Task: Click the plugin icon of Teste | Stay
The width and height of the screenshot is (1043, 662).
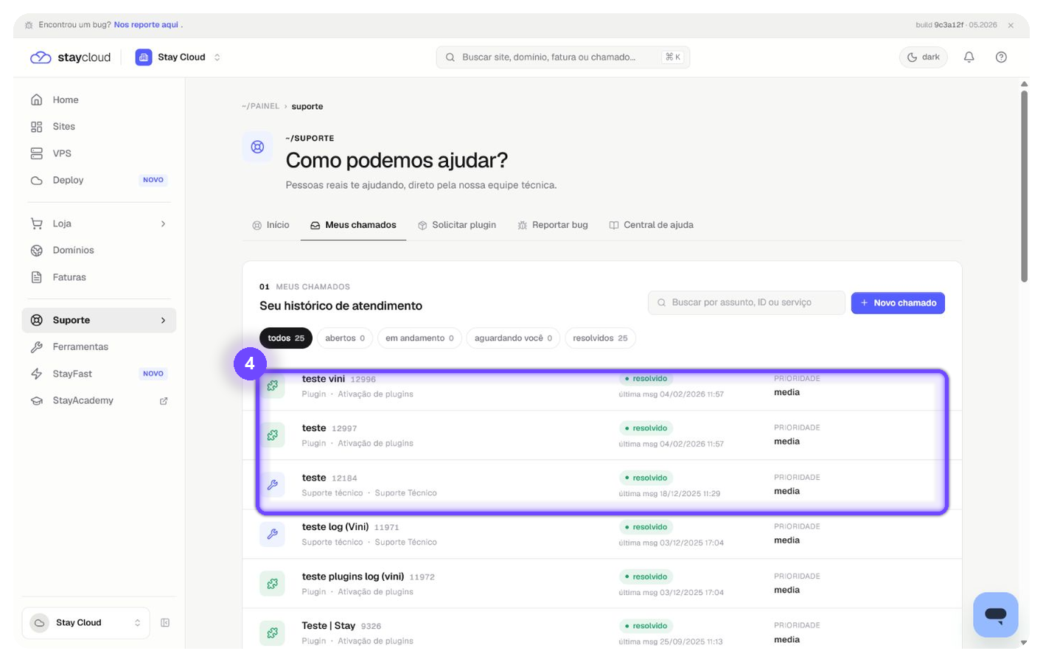Action: [273, 633]
